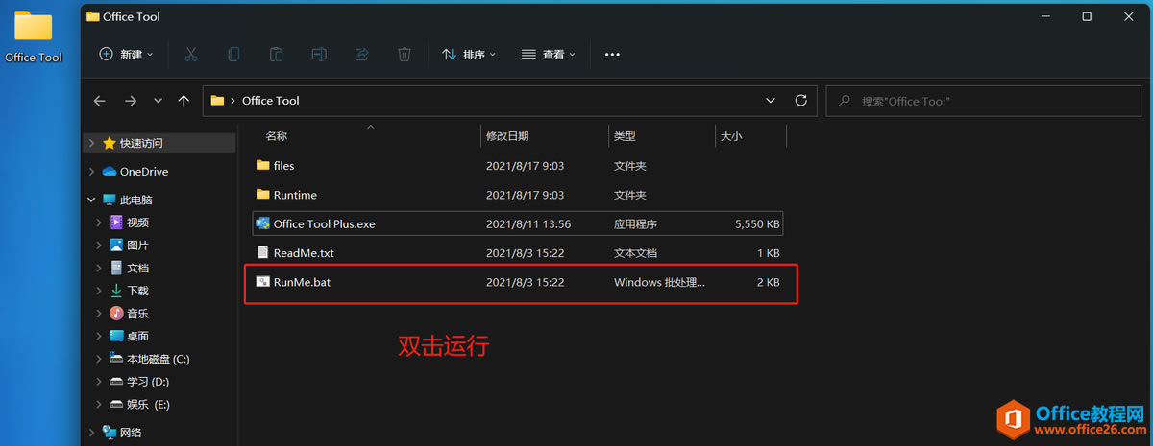Open 本地磁盘 (C:) drive
The width and height of the screenshot is (1153, 446).
coord(159,359)
